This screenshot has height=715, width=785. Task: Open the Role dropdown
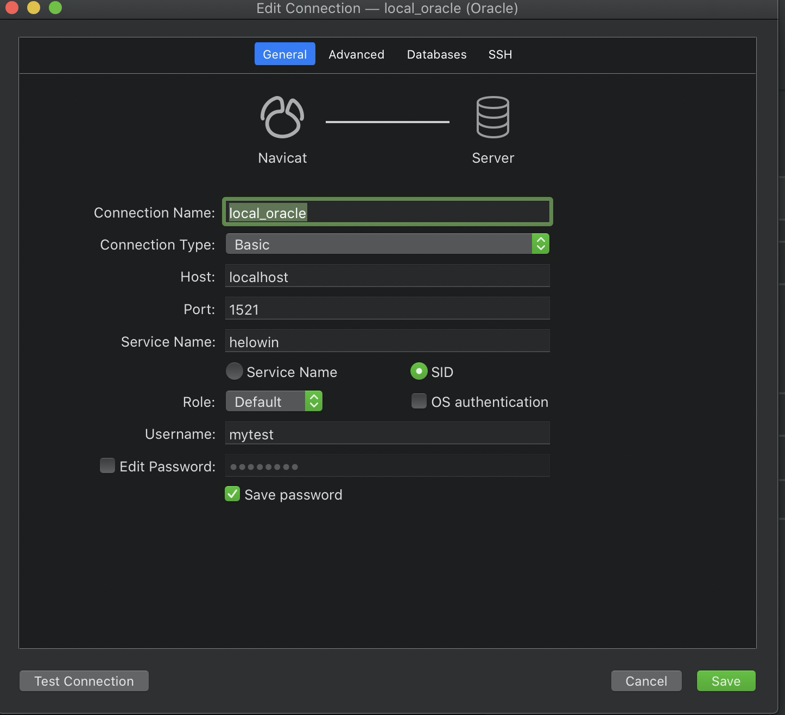pos(274,401)
